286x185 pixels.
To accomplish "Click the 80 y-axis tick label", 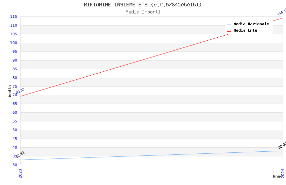I will 15,78.
